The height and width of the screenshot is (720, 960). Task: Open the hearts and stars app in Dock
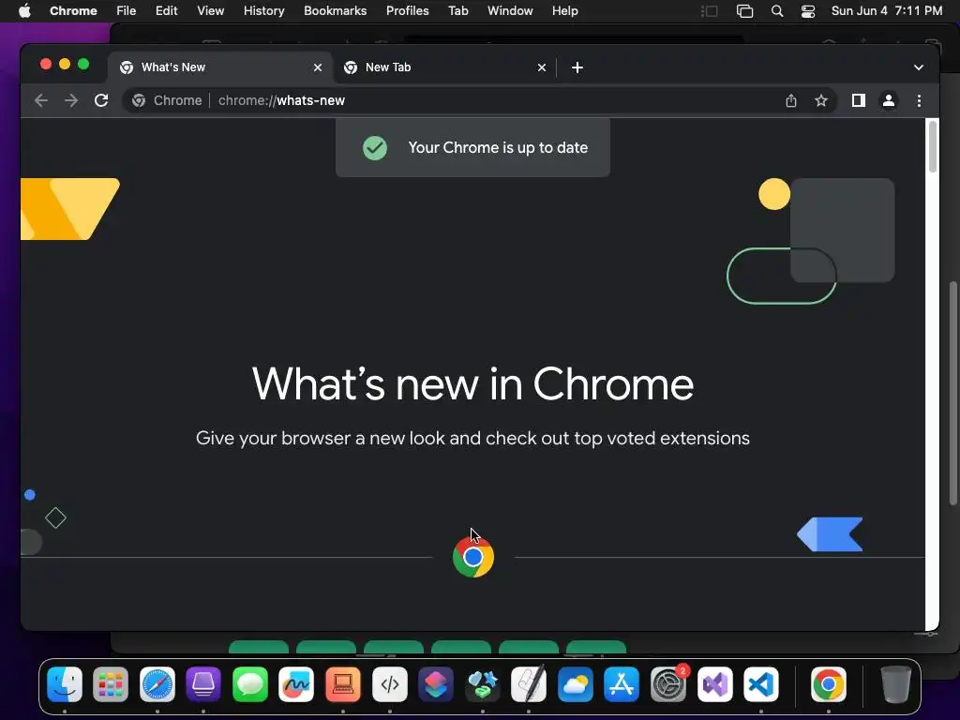pyautogui.click(x=483, y=684)
